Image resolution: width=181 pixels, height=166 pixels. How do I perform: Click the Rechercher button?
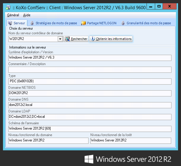(x=76, y=39)
